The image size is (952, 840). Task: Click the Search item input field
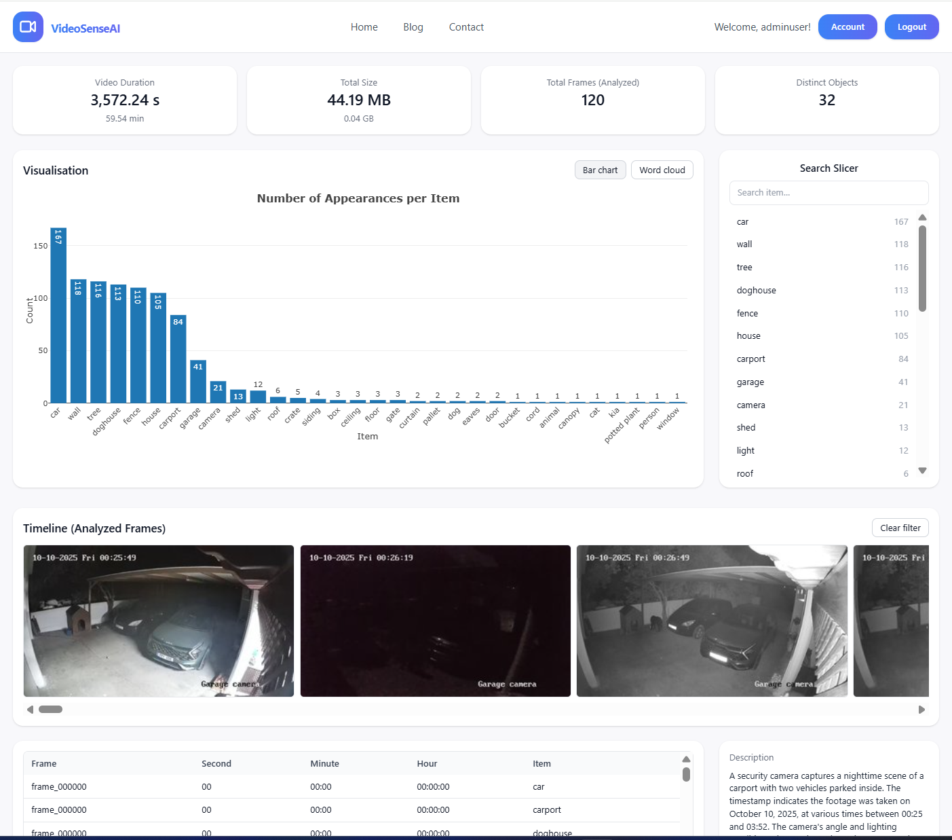click(x=829, y=193)
